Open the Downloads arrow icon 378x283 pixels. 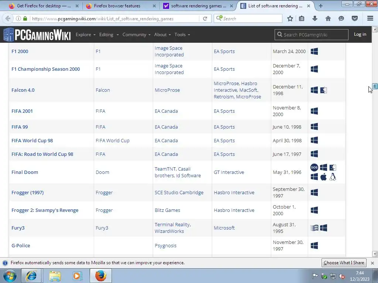point(315,18)
